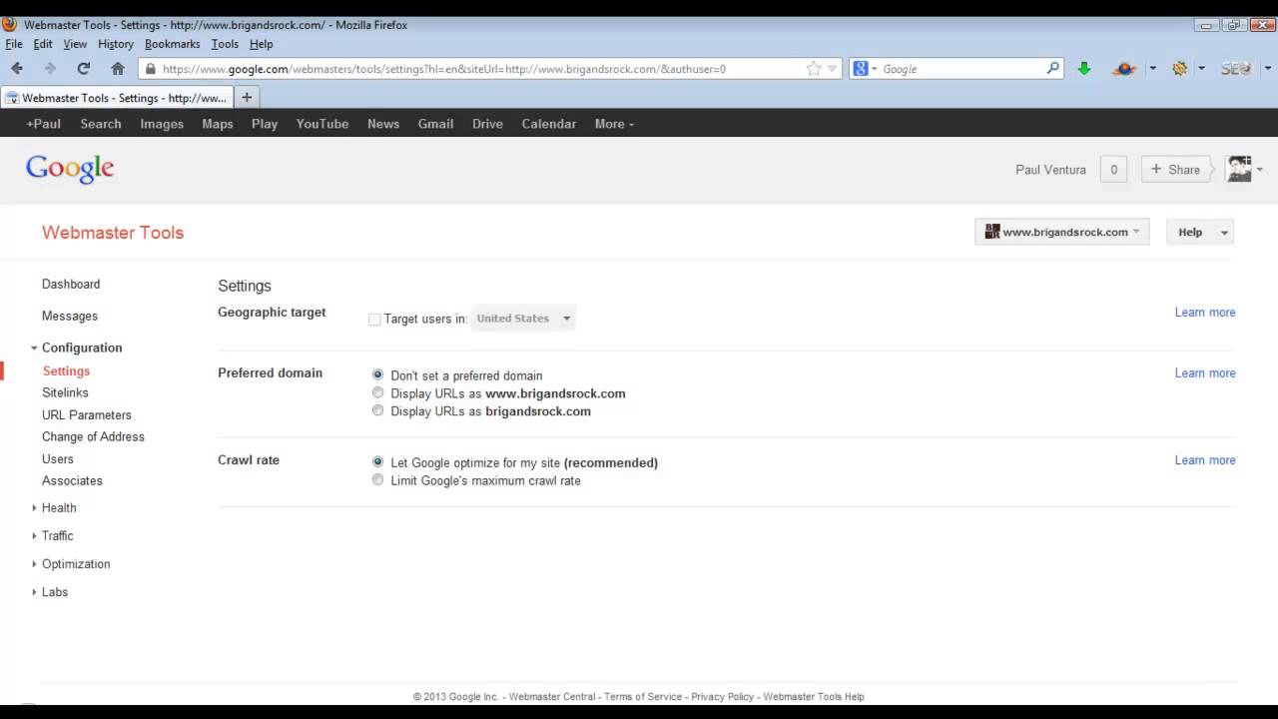
Task: Expand the Optimization section
Action: pyautogui.click(x=34, y=564)
